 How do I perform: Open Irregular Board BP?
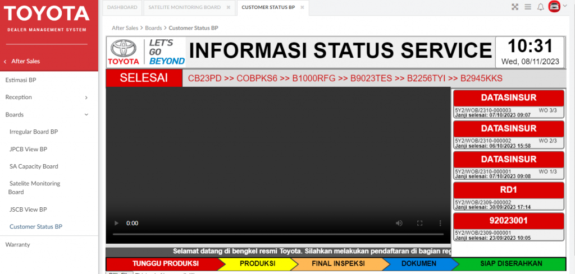tap(34, 132)
